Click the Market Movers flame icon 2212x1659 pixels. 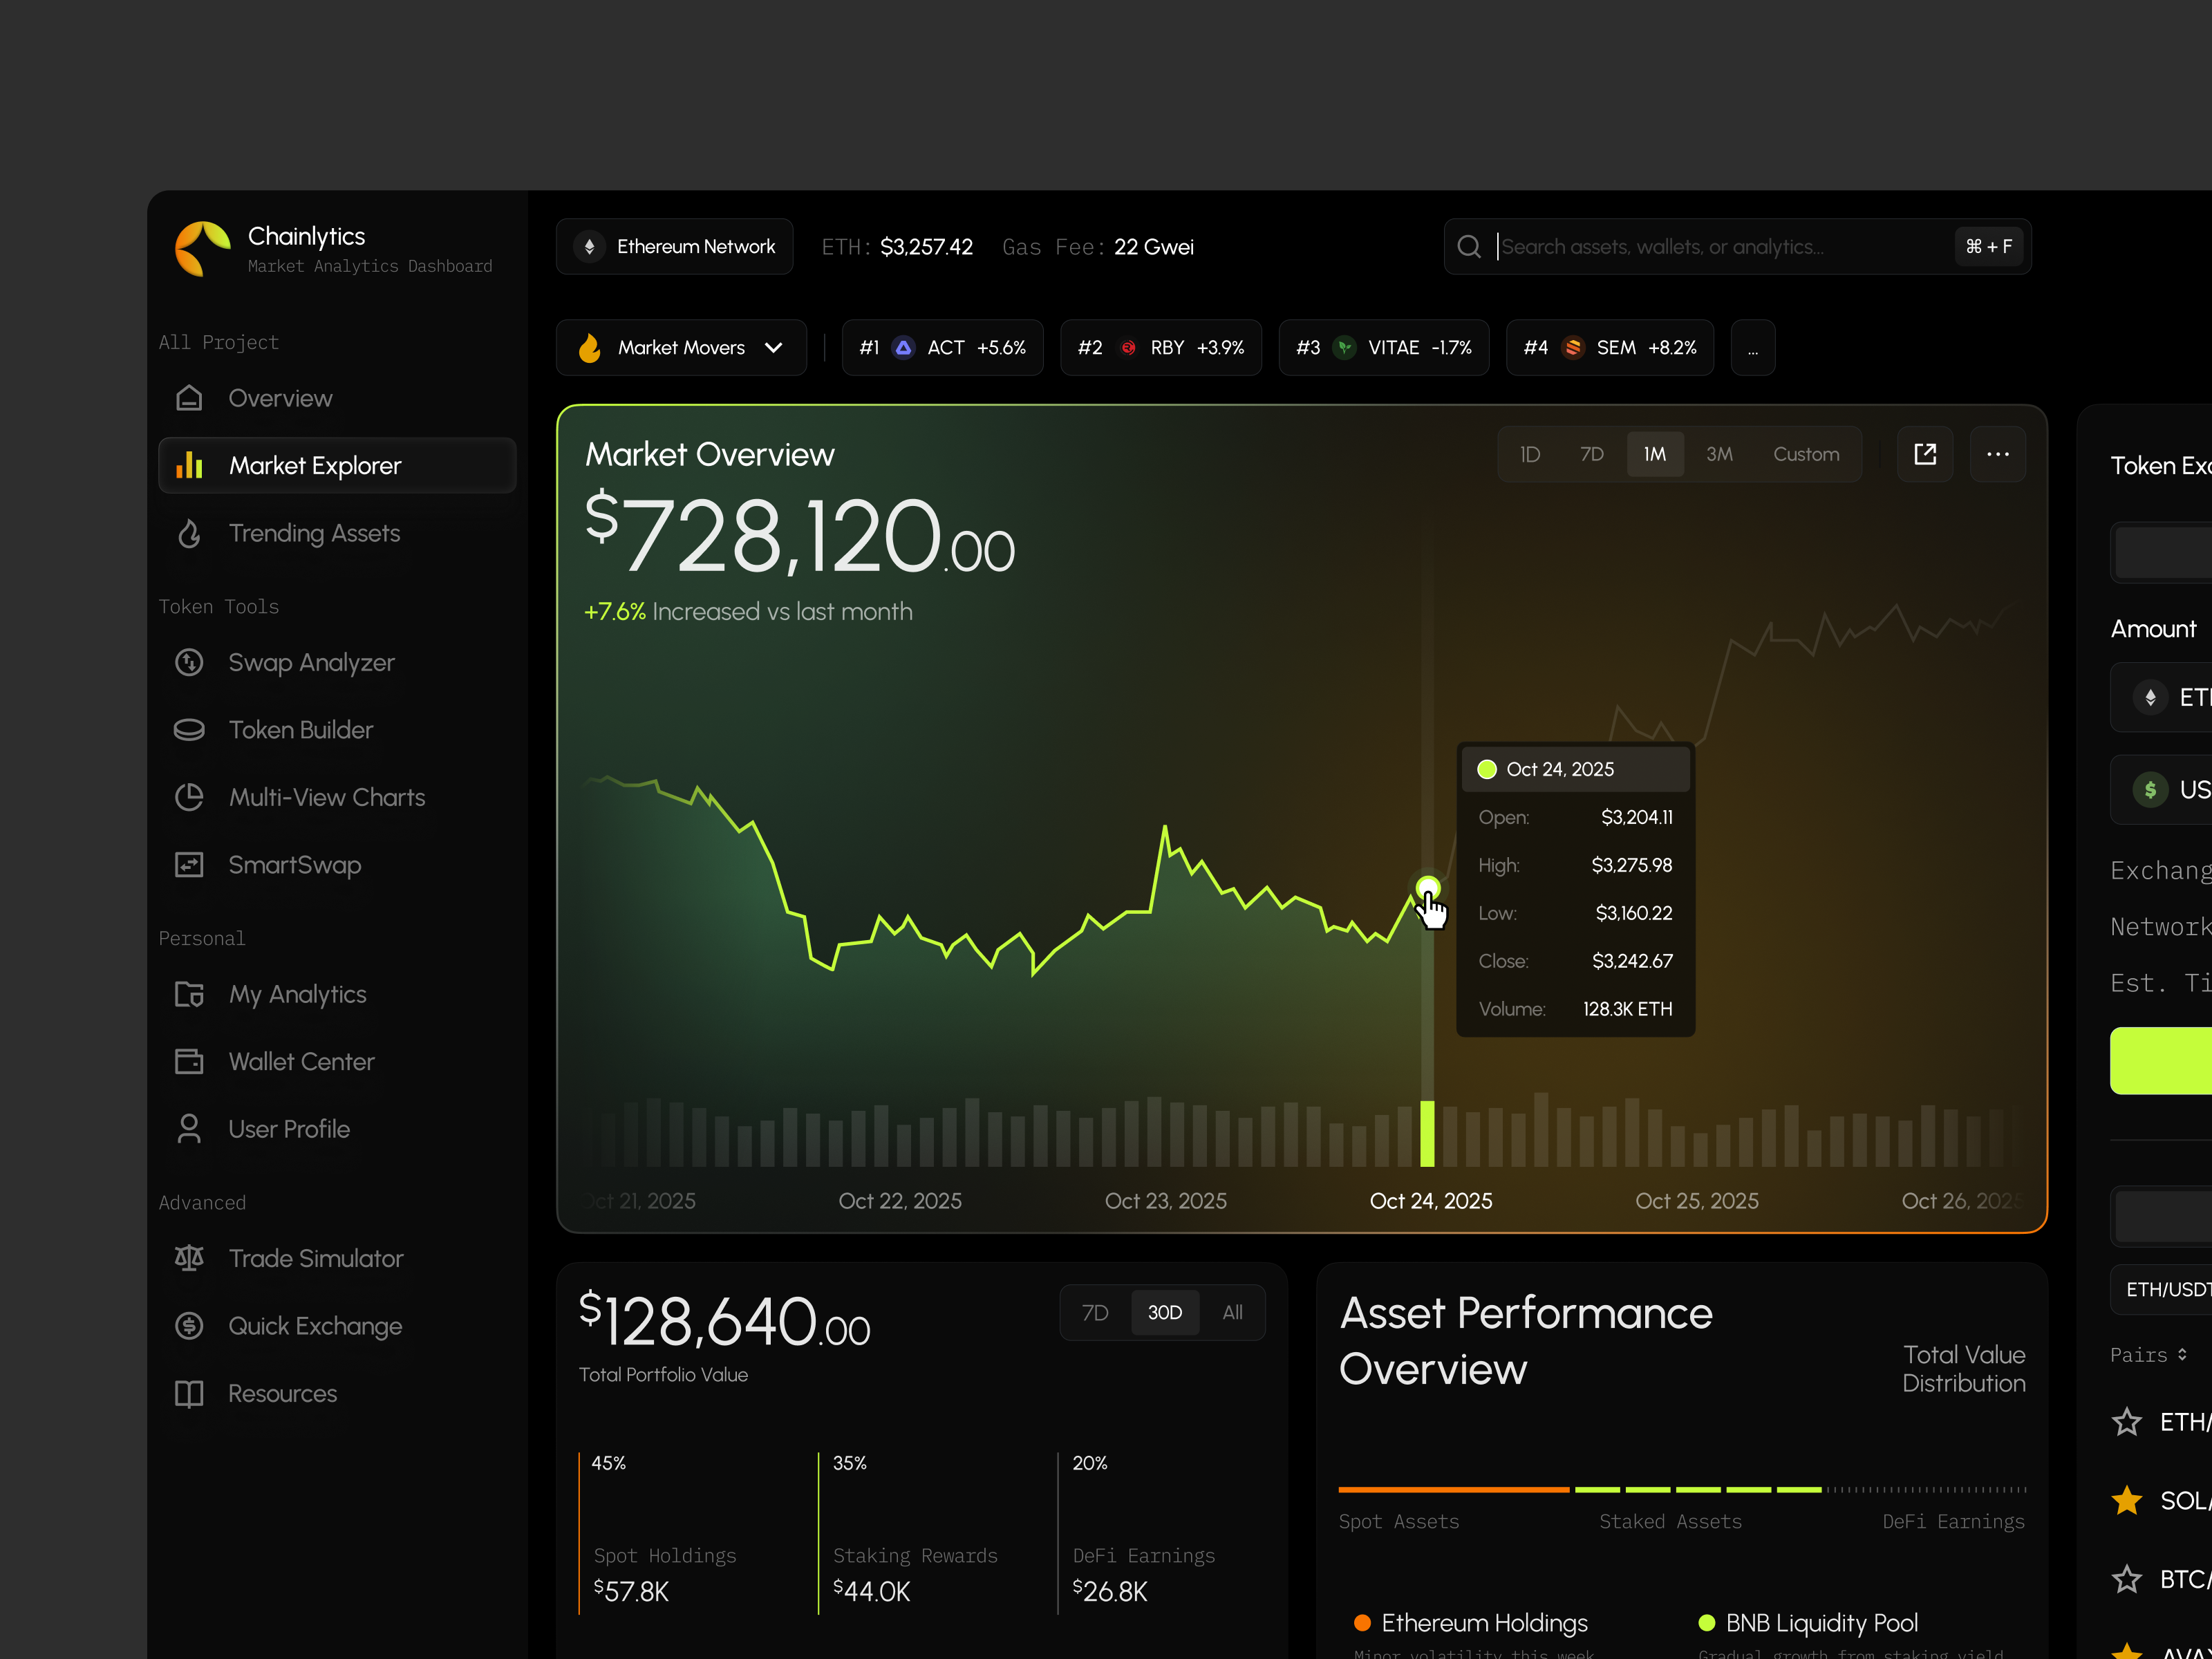590,347
